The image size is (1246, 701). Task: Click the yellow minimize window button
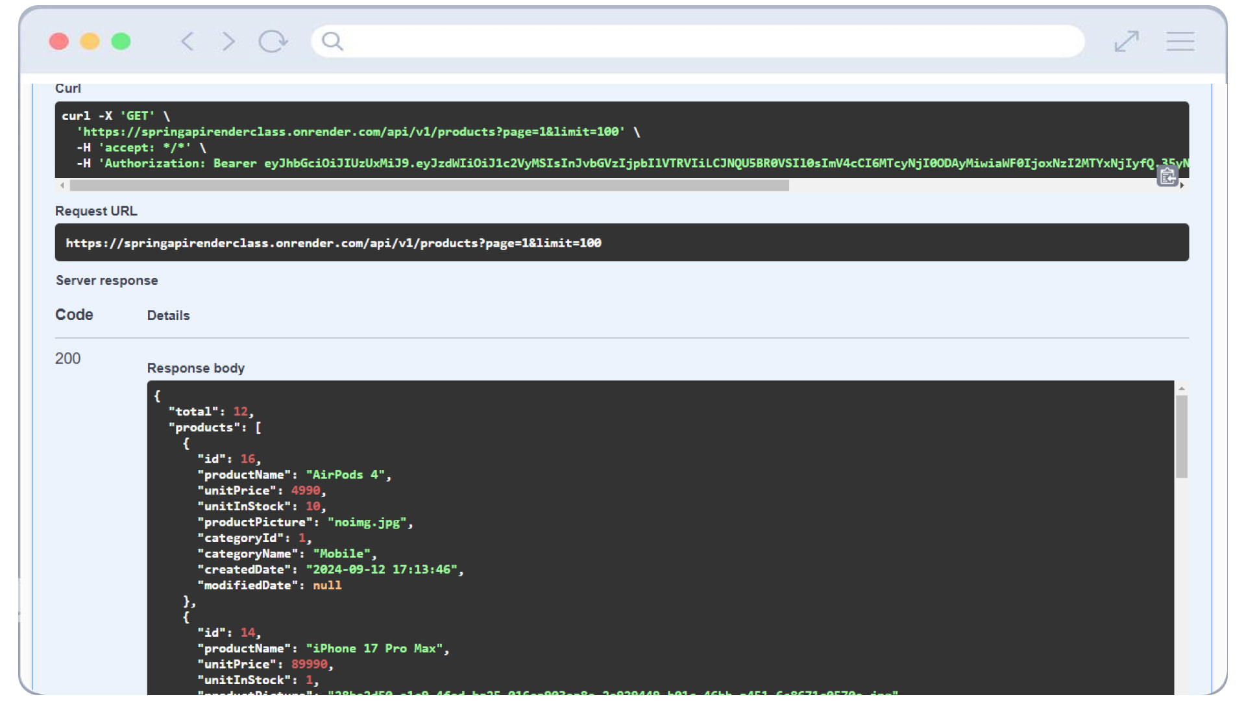(90, 42)
